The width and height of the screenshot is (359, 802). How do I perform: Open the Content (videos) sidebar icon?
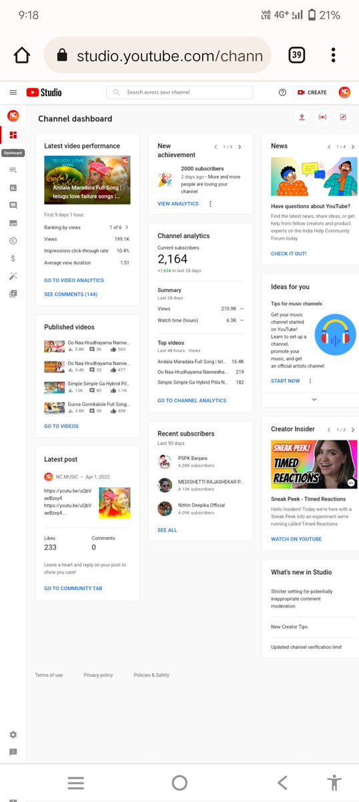(13, 170)
